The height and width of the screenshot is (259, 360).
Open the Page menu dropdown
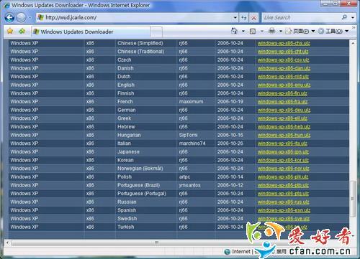click(300, 31)
